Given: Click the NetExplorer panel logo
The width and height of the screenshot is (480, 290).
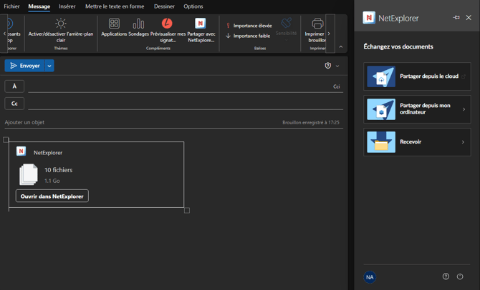Looking at the screenshot, I should (369, 18).
